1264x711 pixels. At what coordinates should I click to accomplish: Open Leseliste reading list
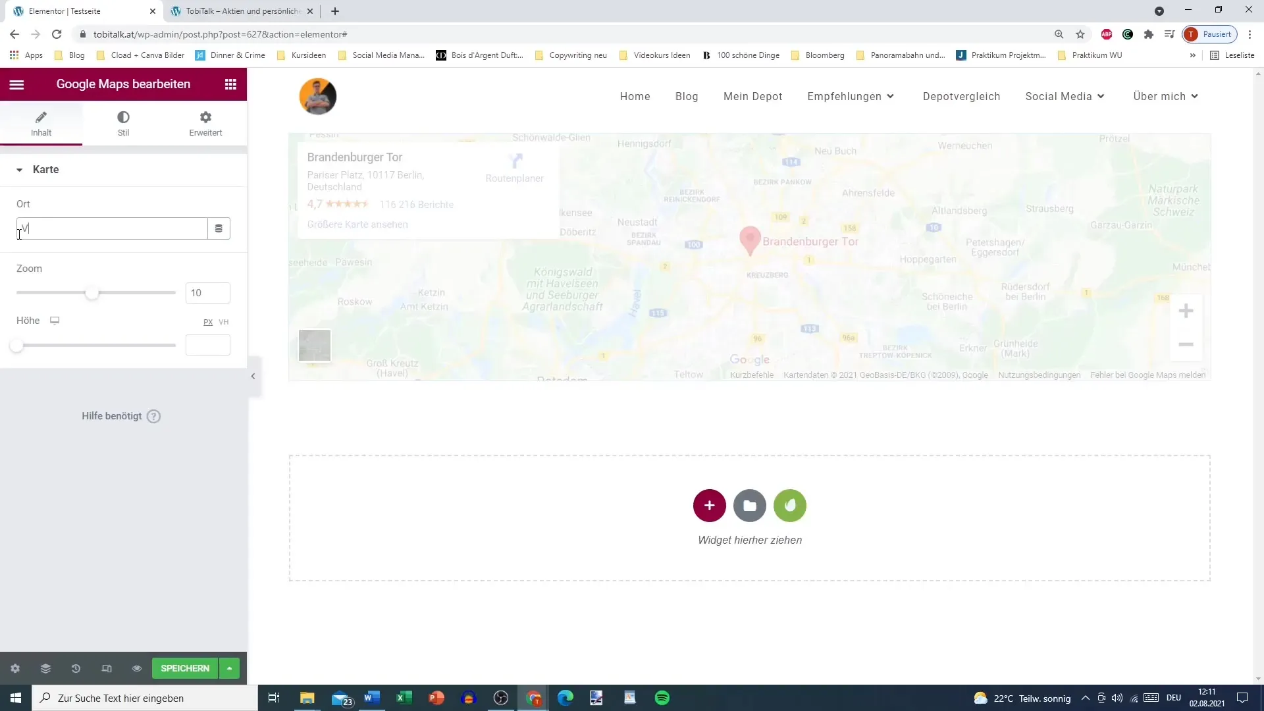(1232, 55)
